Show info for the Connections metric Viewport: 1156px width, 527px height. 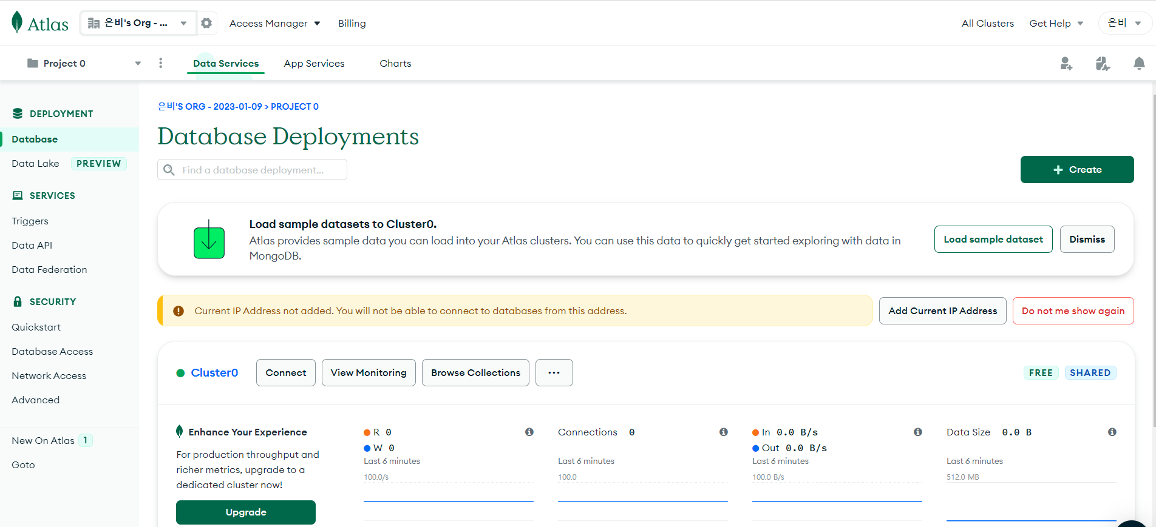(724, 432)
